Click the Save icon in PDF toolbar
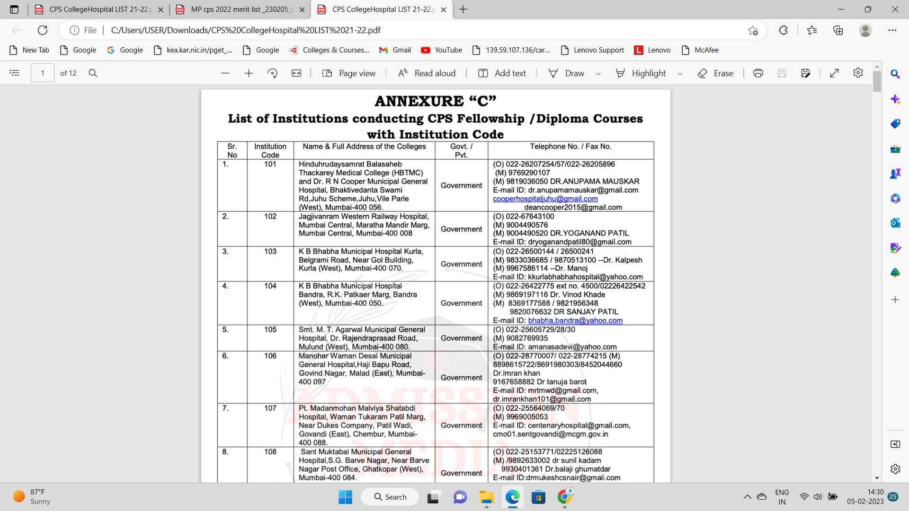Screen dimensions: 909x511 pos(782,73)
